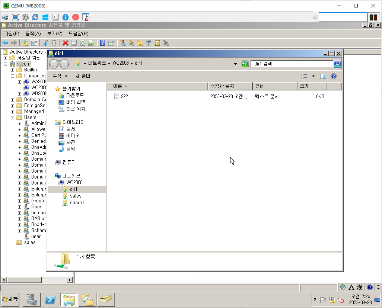
Task: Open PowerShell from the taskbar
Action: click(50, 300)
